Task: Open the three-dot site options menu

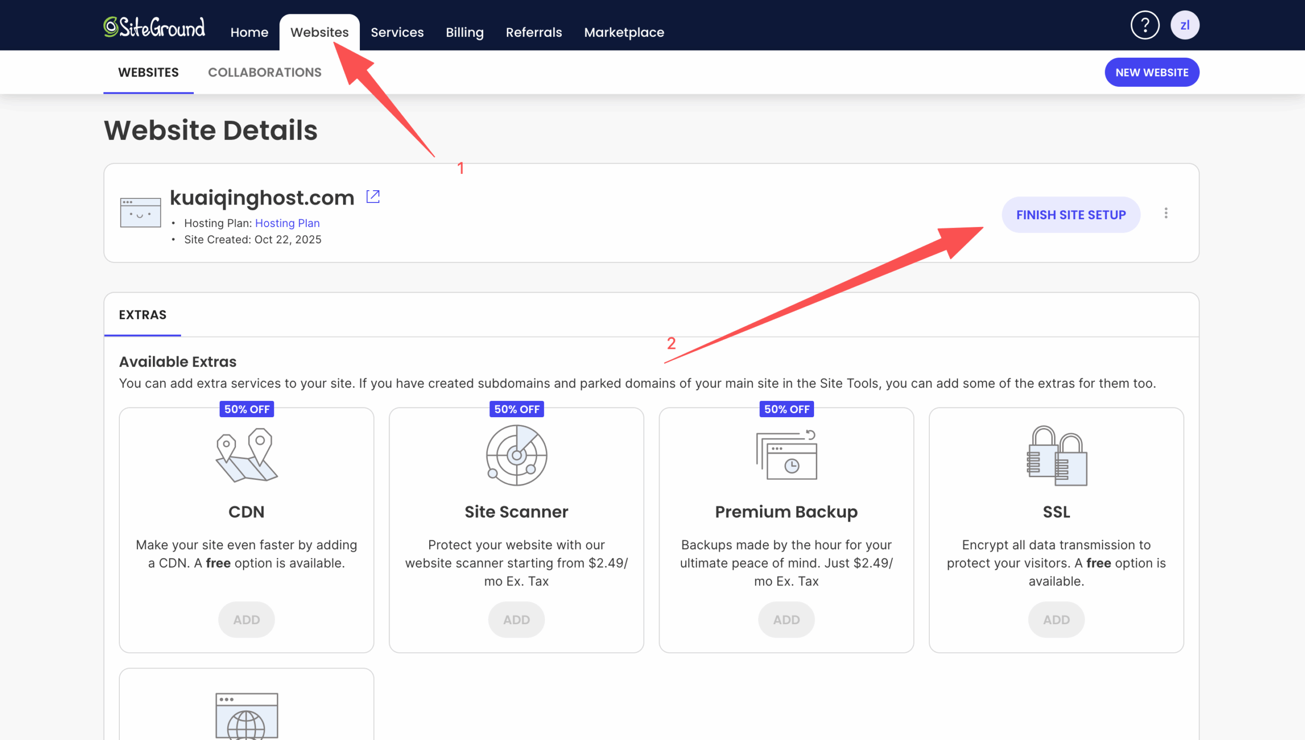Action: pyautogui.click(x=1165, y=213)
